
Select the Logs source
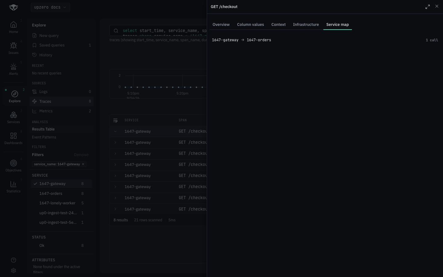point(62,92)
